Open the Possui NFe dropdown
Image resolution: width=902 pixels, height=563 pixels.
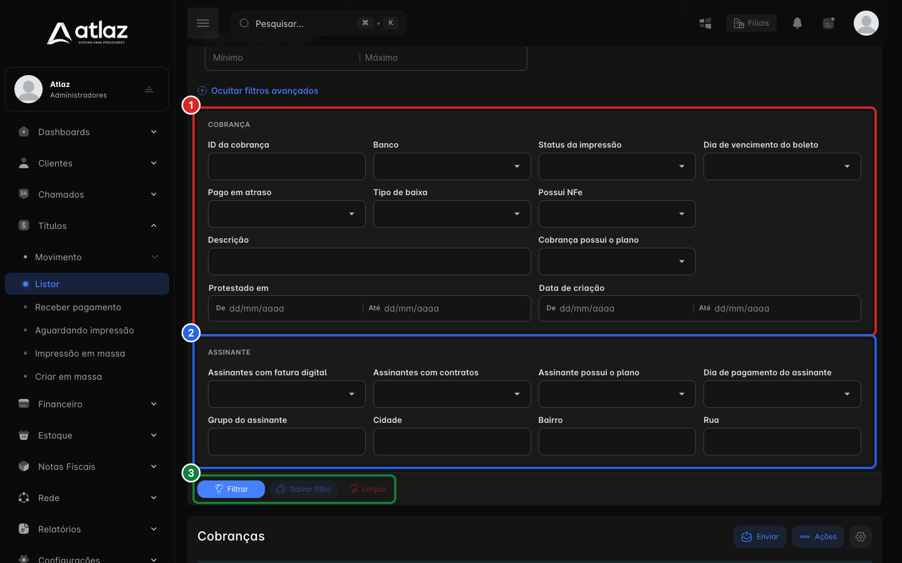617,214
